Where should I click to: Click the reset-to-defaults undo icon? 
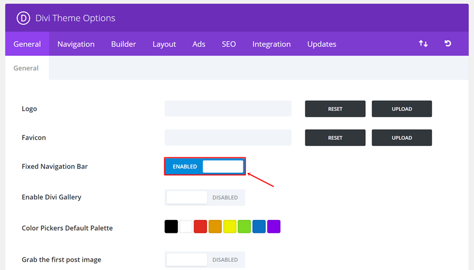click(448, 44)
